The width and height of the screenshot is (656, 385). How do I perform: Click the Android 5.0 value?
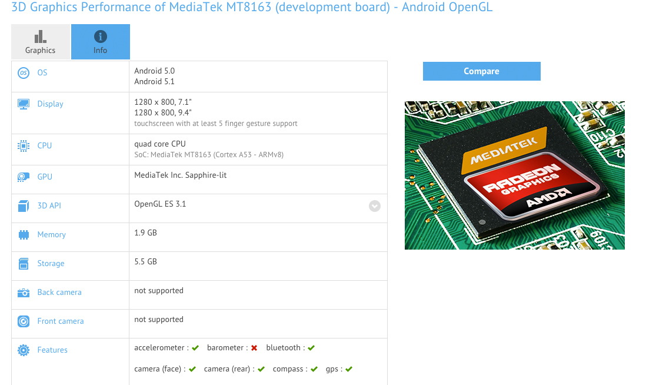[154, 71]
